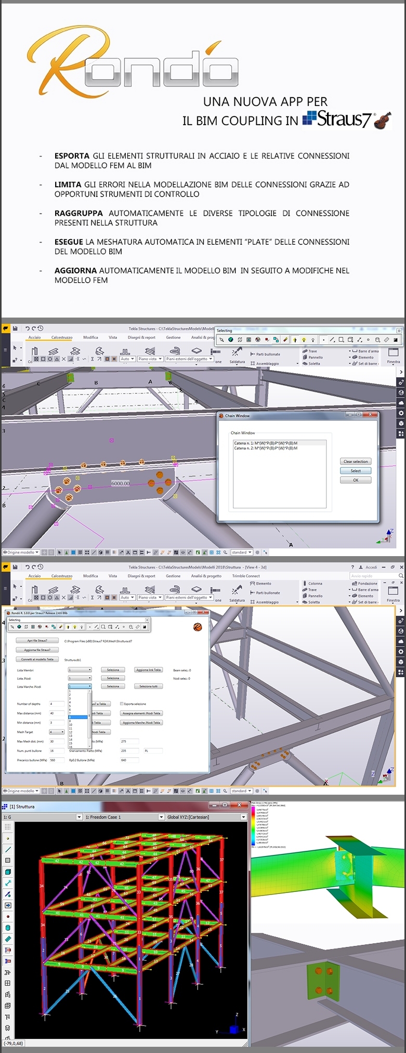Click the Clear selection button
The image size is (406, 1053).
[356, 462]
